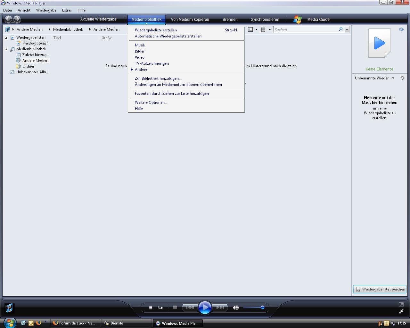Open the Extras menu
Screen dimensions: 410x328
click(67, 10)
